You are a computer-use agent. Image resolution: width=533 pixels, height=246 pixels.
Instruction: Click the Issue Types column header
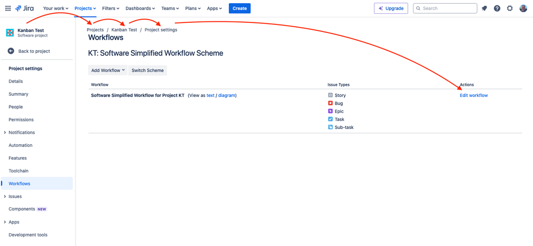339,85
